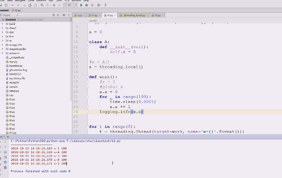Open the Navigate menu

[x=20, y=1]
